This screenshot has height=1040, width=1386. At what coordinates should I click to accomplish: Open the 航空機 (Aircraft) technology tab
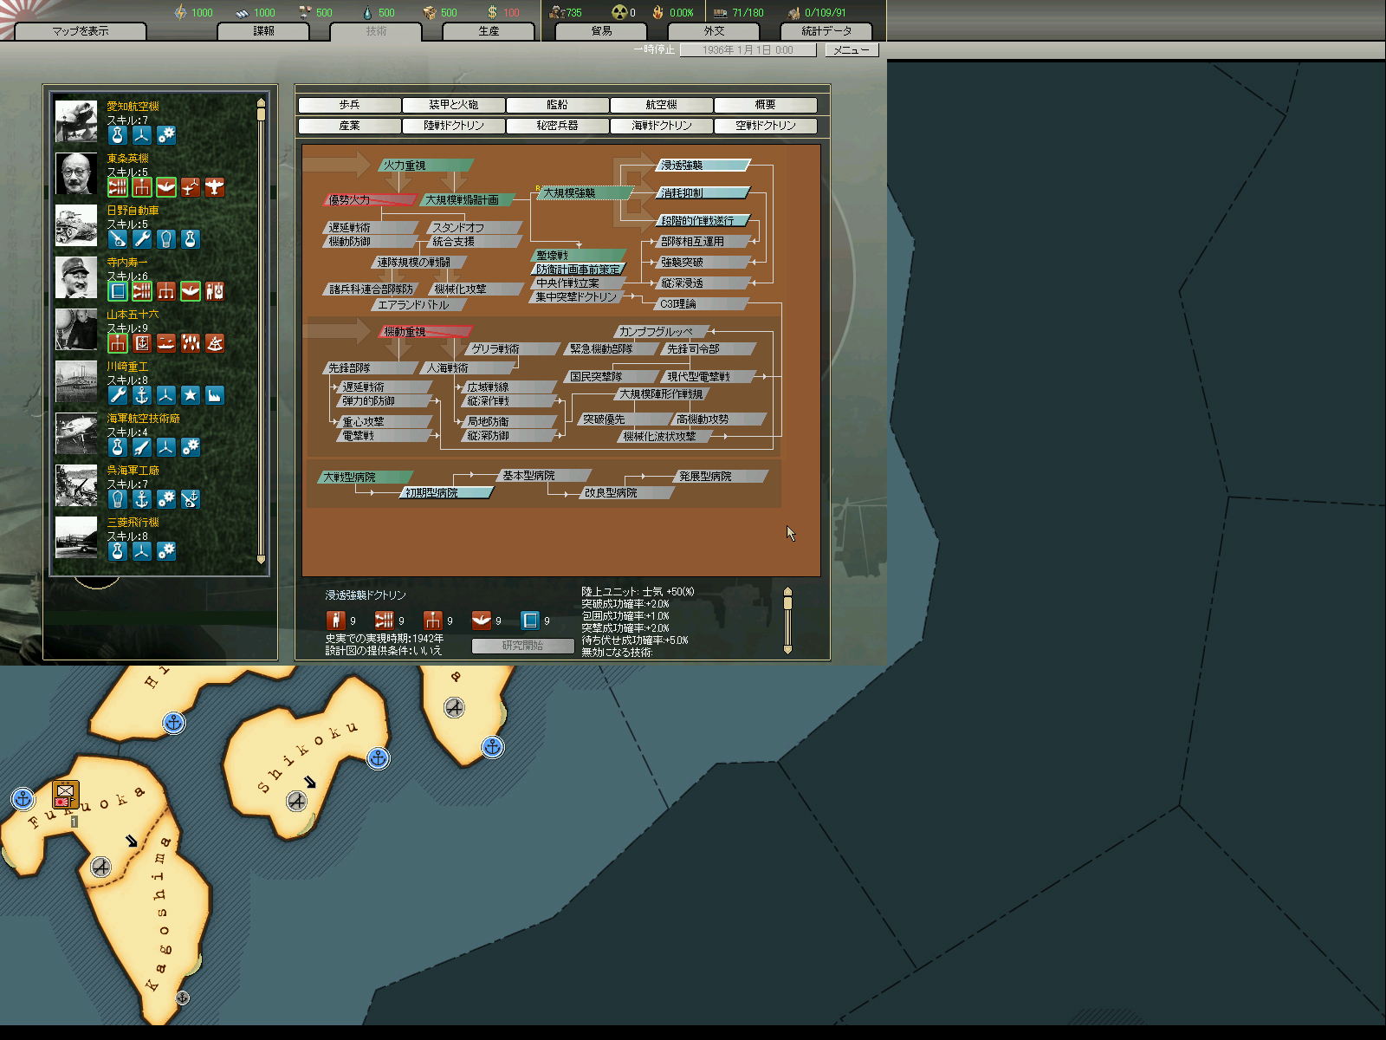(x=661, y=105)
